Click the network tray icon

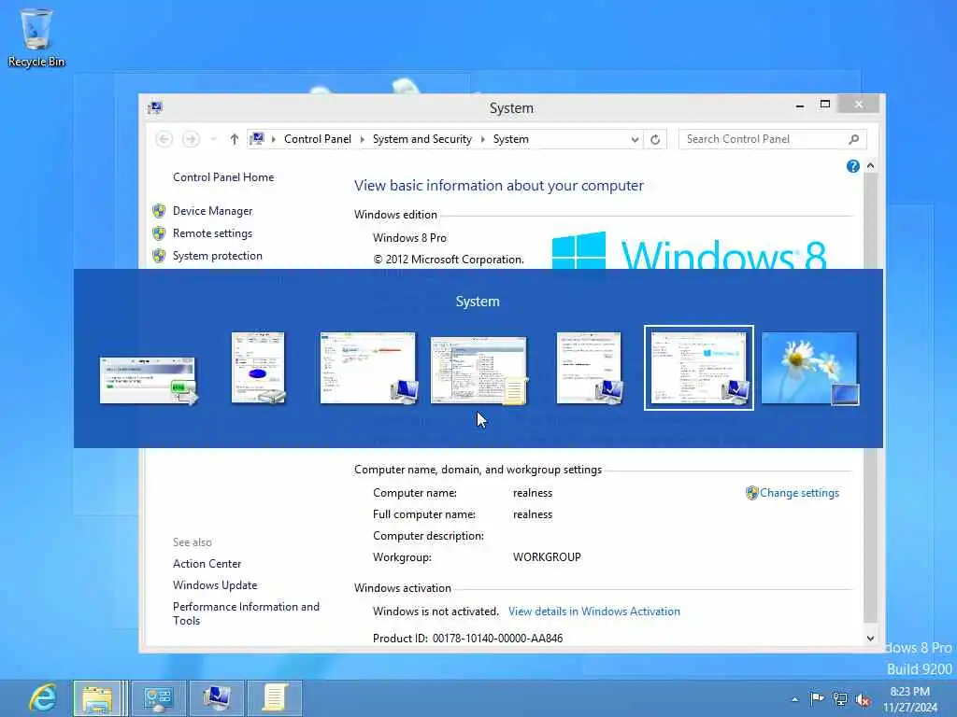[x=840, y=699]
